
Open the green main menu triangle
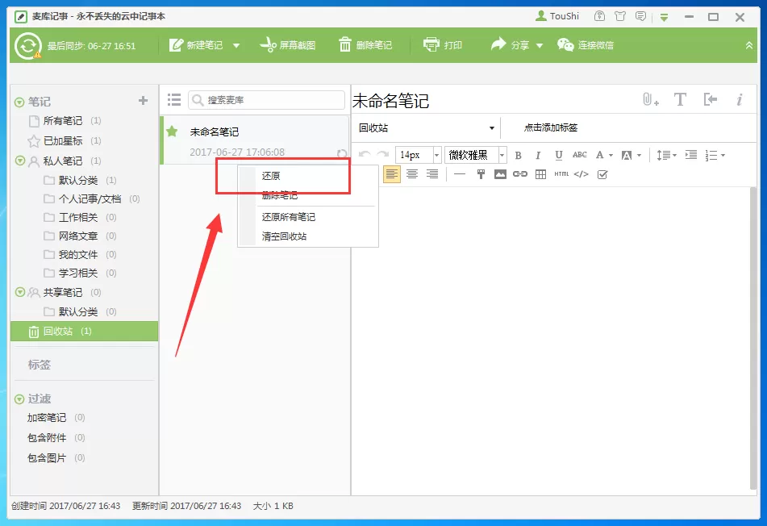point(664,18)
